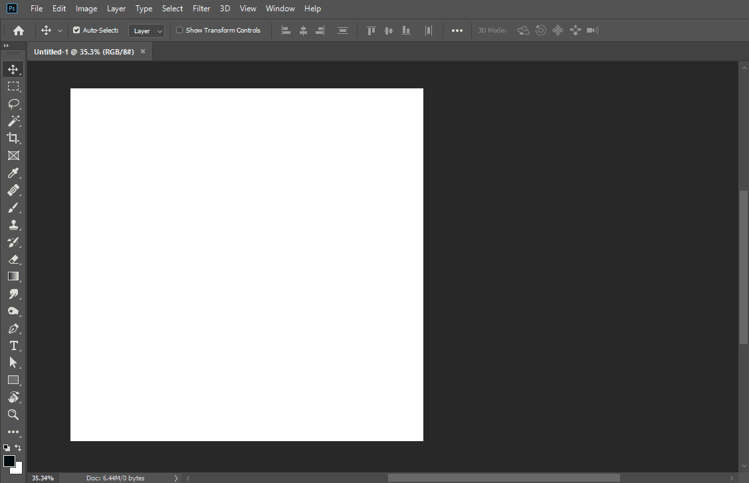The image size is (749, 483).
Task: Click the Home screen button
Action: [x=18, y=30]
